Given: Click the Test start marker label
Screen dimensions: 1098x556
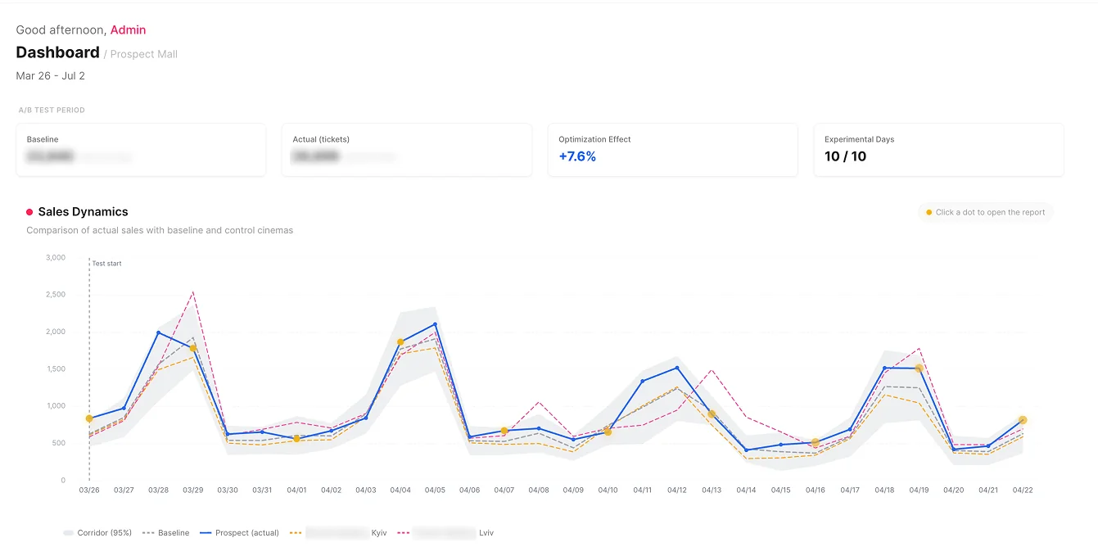Looking at the screenshot, I should pos(106,264).
